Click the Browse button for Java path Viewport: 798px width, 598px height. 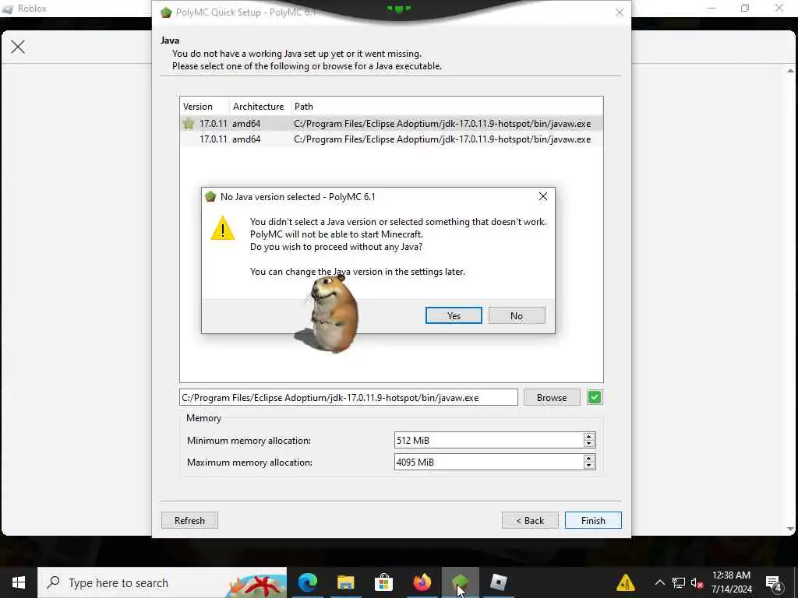click(x=552, y=398)
